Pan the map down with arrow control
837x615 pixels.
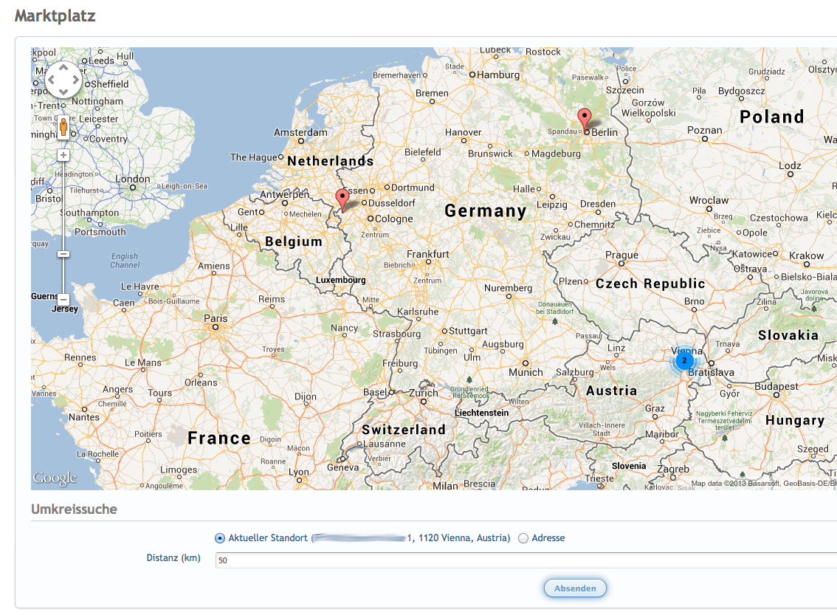(x=63, y=92)
